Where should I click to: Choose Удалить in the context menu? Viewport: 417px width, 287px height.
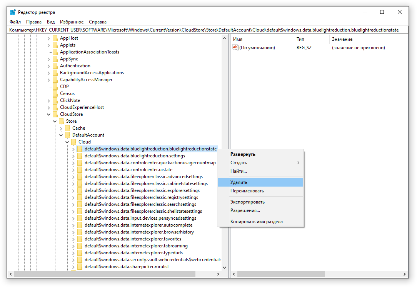pos(239,182)
